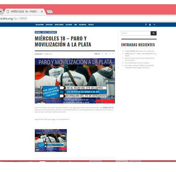Click the Buscar search input field

(136, 33)
